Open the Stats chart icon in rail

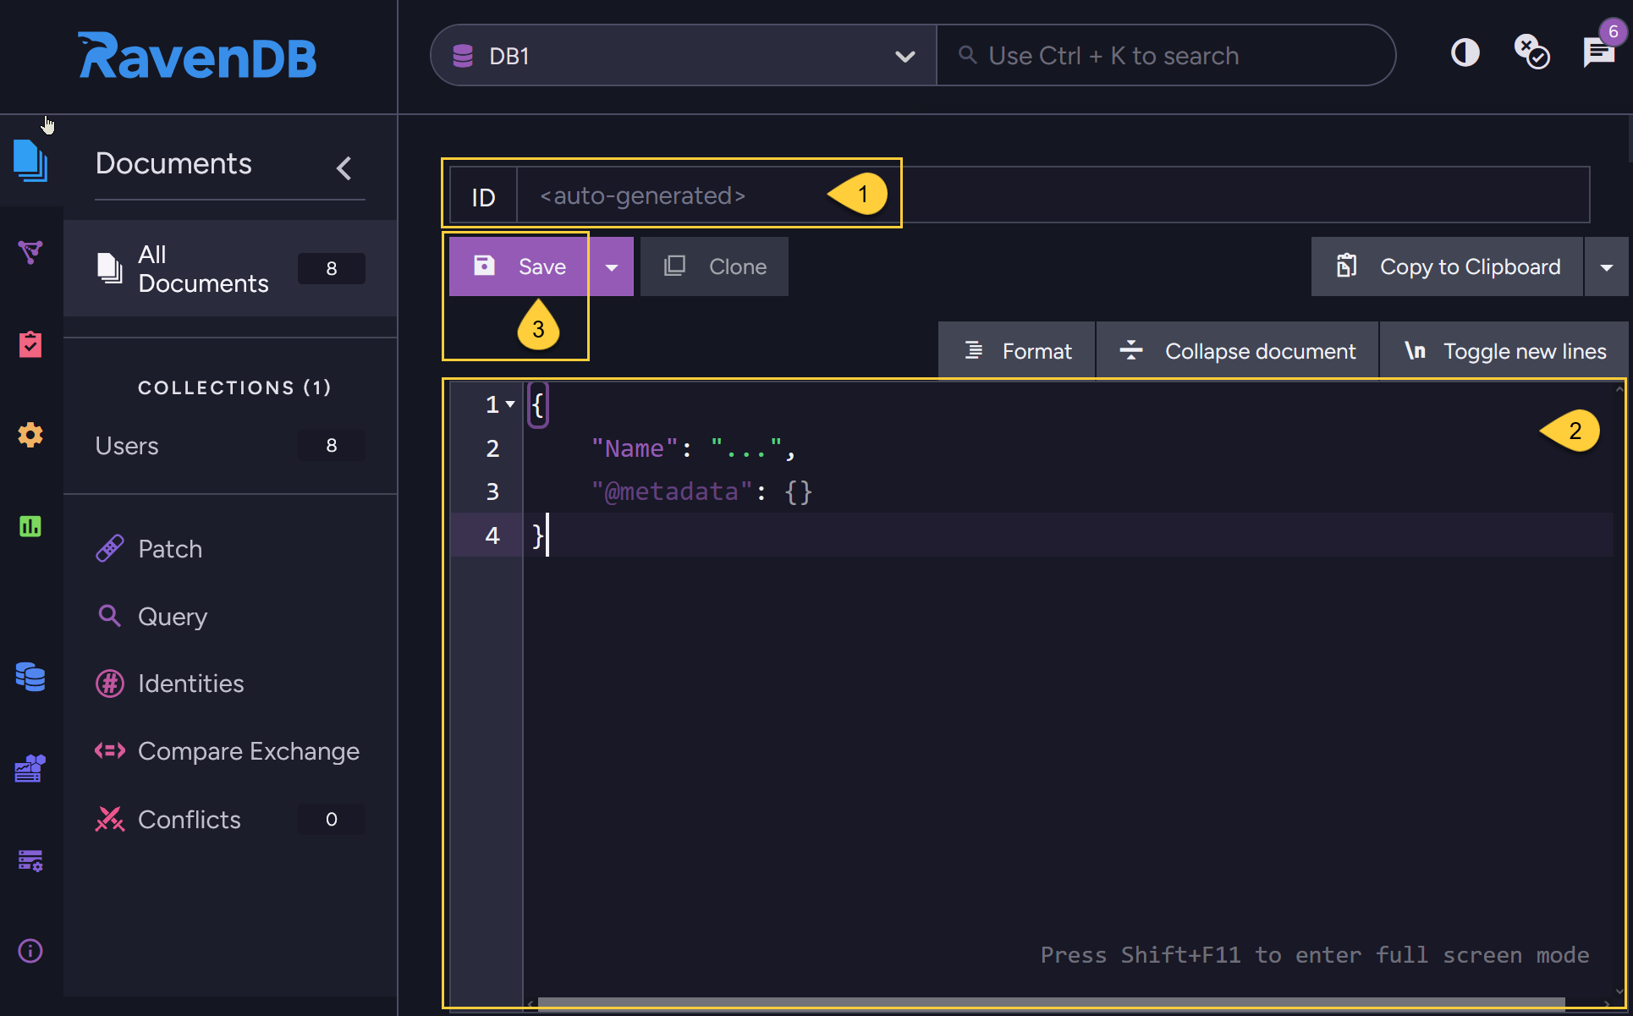[30, 526]
